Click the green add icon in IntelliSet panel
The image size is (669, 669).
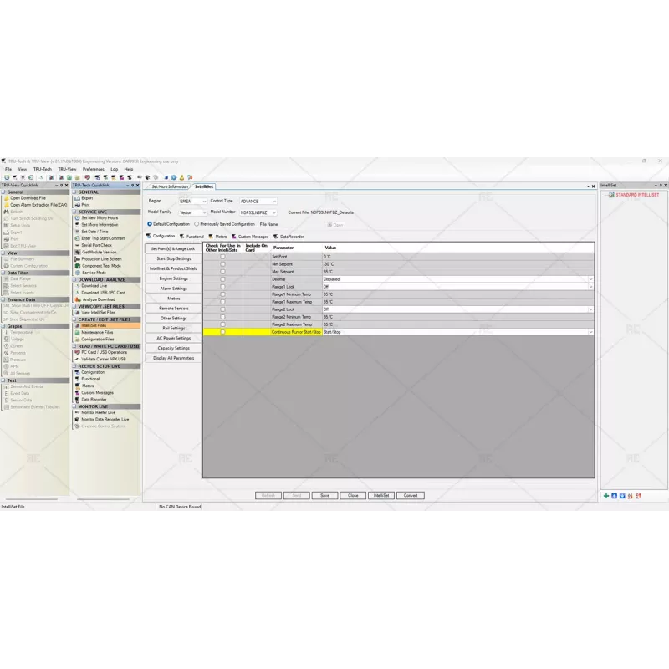[606, 495]
